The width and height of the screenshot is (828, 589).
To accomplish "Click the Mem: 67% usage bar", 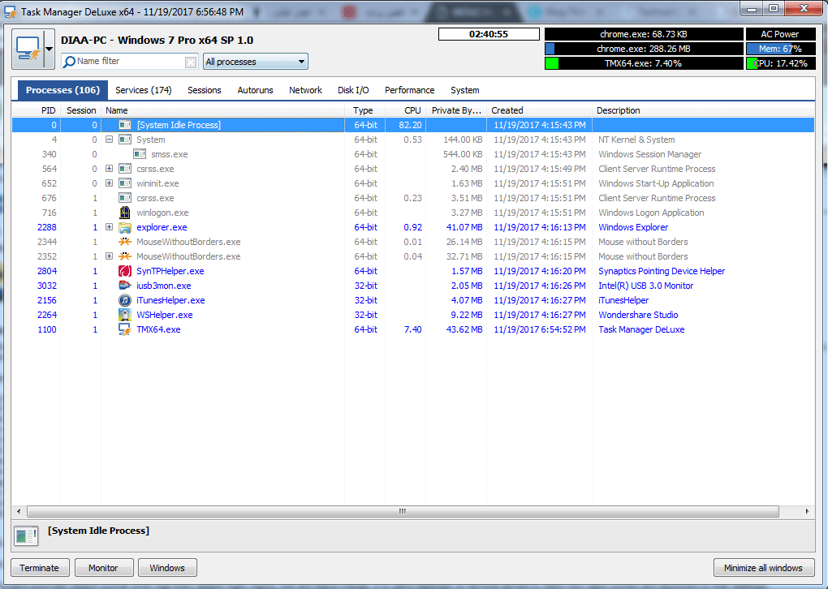I will [780, 49].
